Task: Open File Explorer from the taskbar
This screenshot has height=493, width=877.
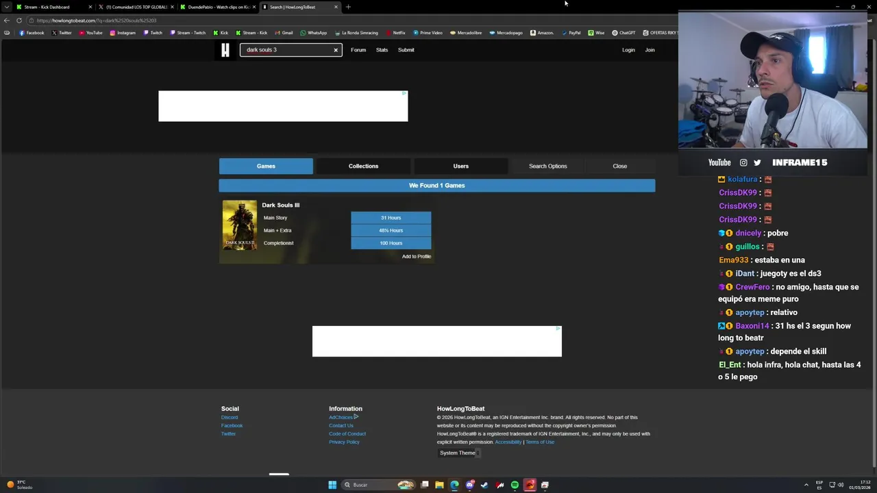Action: 439,485
